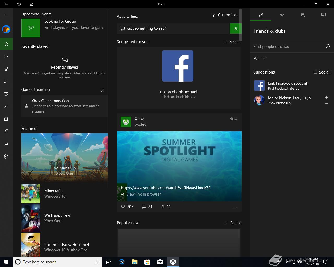The height and width of the screenshot is (267, 334).
Task: Switch to the Messages tab
Action: (x=303, y=15)
